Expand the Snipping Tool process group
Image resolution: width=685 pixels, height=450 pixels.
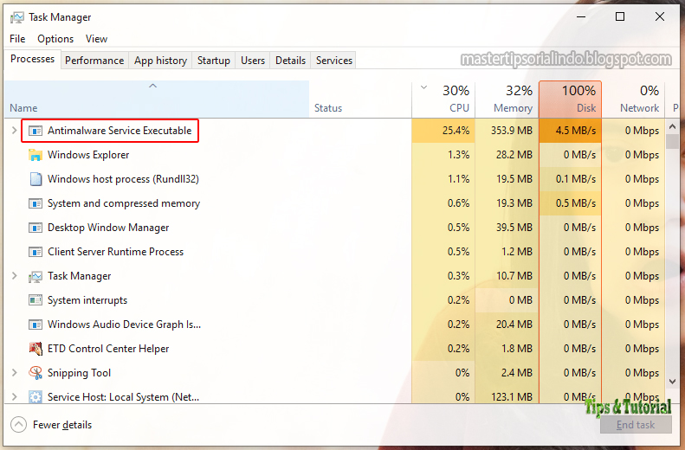tap(15, 373)
